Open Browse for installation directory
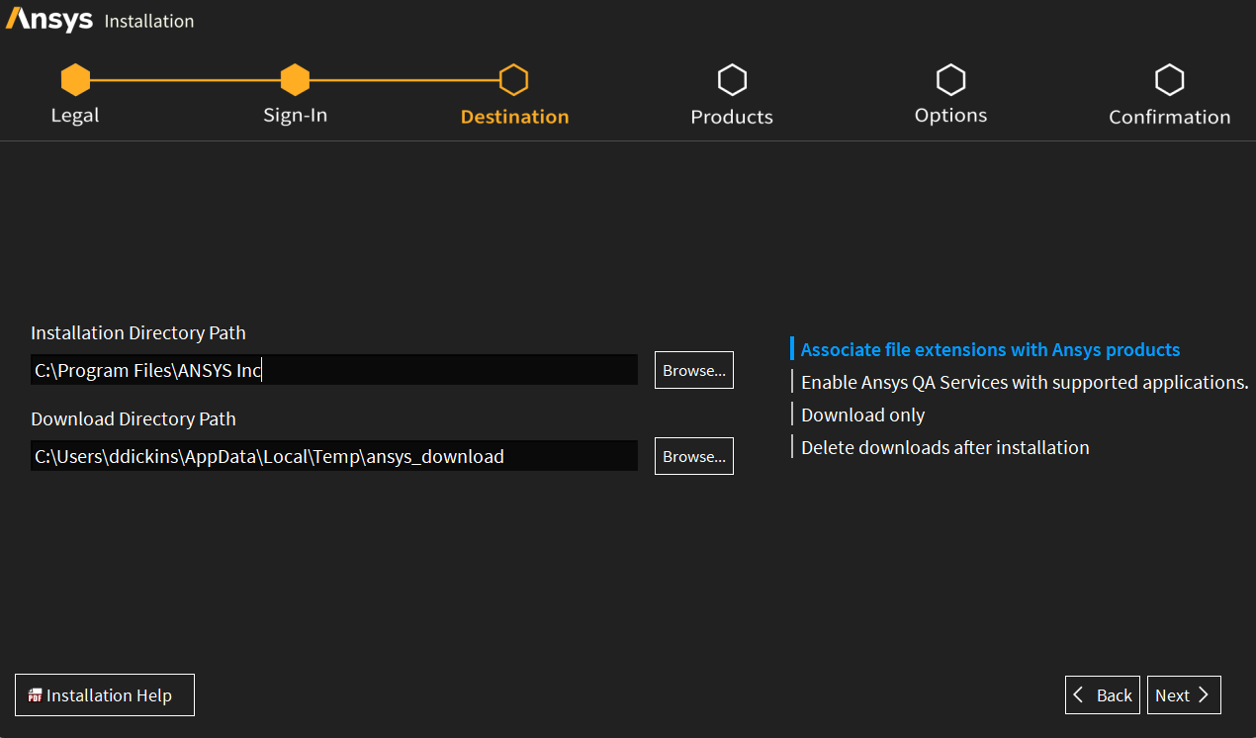 tap(693, 369)
